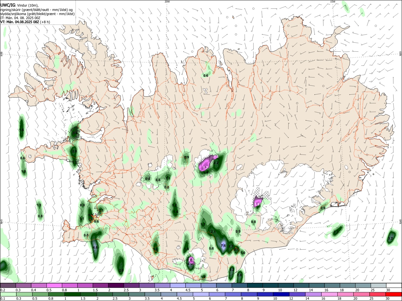Click the VT: Mán. 04.08.2025 08Z (+8 h) line
Image resolution: width=402 pixels, height=301 pixels.
coord(25,22)
